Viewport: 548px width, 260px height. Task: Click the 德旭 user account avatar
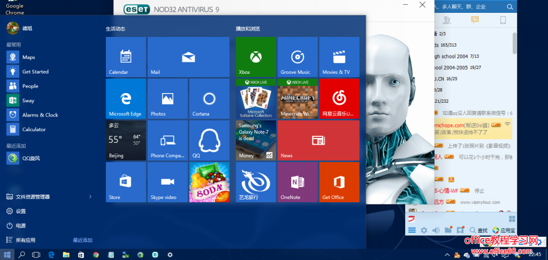[13, 28]
